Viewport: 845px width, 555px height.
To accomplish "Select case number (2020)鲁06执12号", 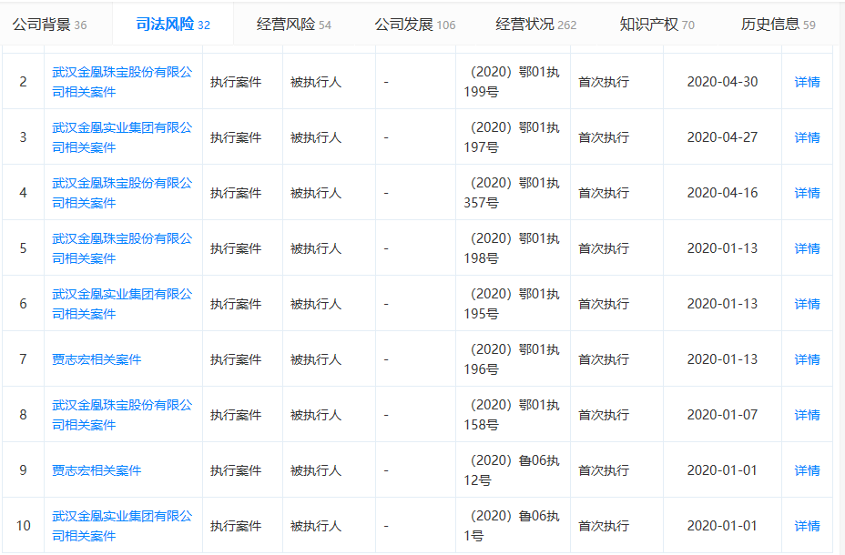I will [512, 470].
